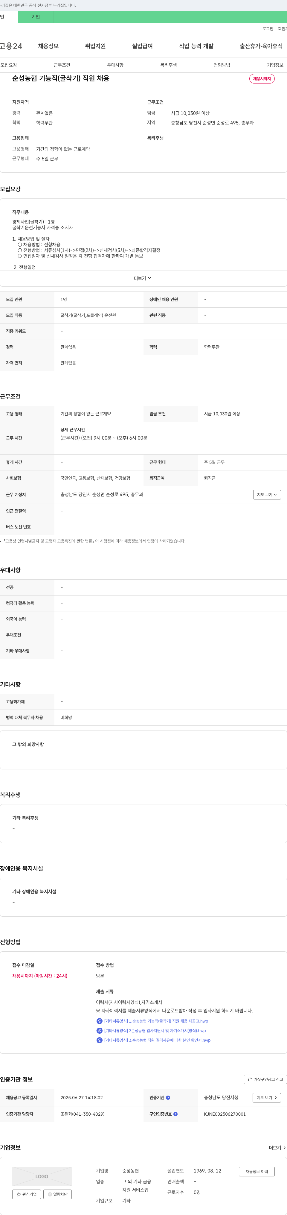Click 국민연금, 고용보험, 산재보험, 건강보험 cell

point(95,478)
